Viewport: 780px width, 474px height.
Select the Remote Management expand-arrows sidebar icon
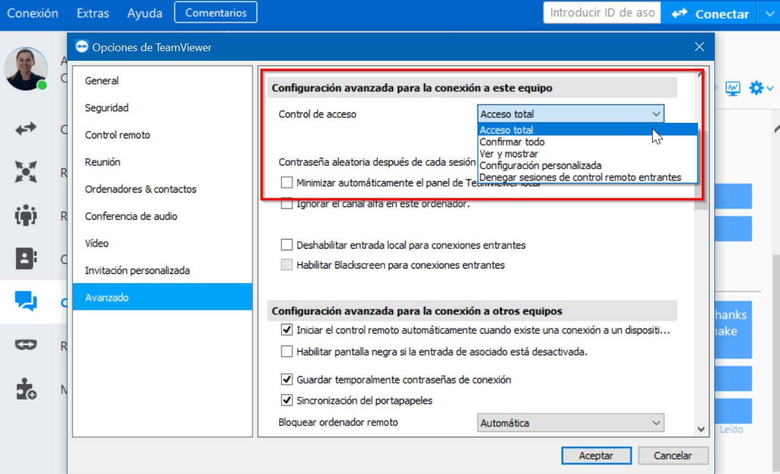26,172
